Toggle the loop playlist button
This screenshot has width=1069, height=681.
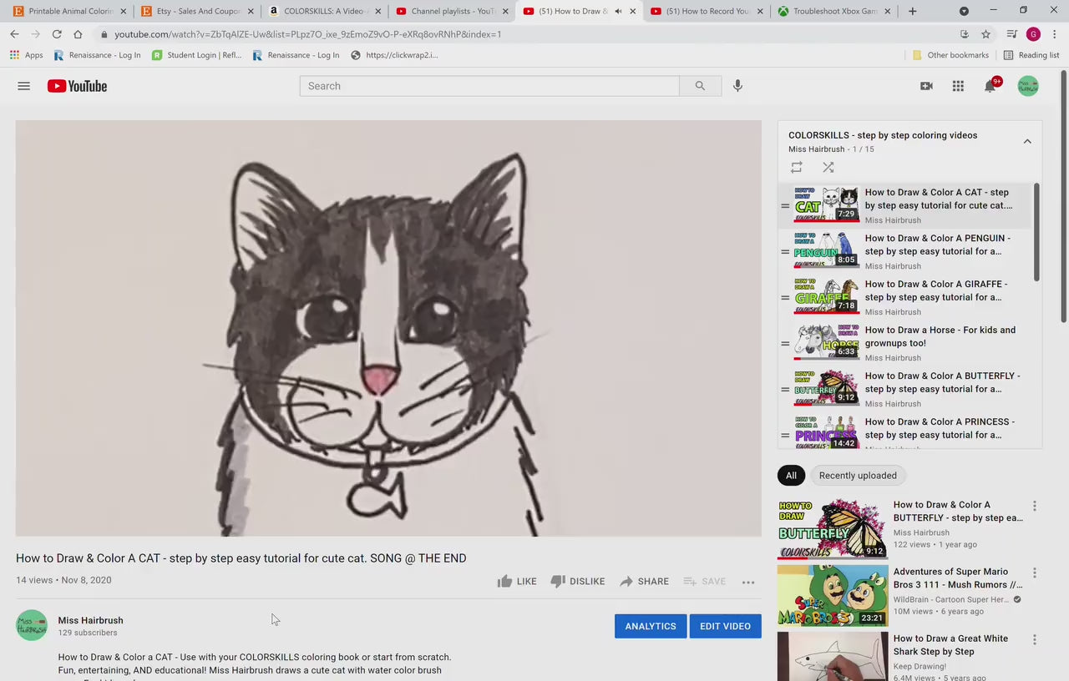797,168
